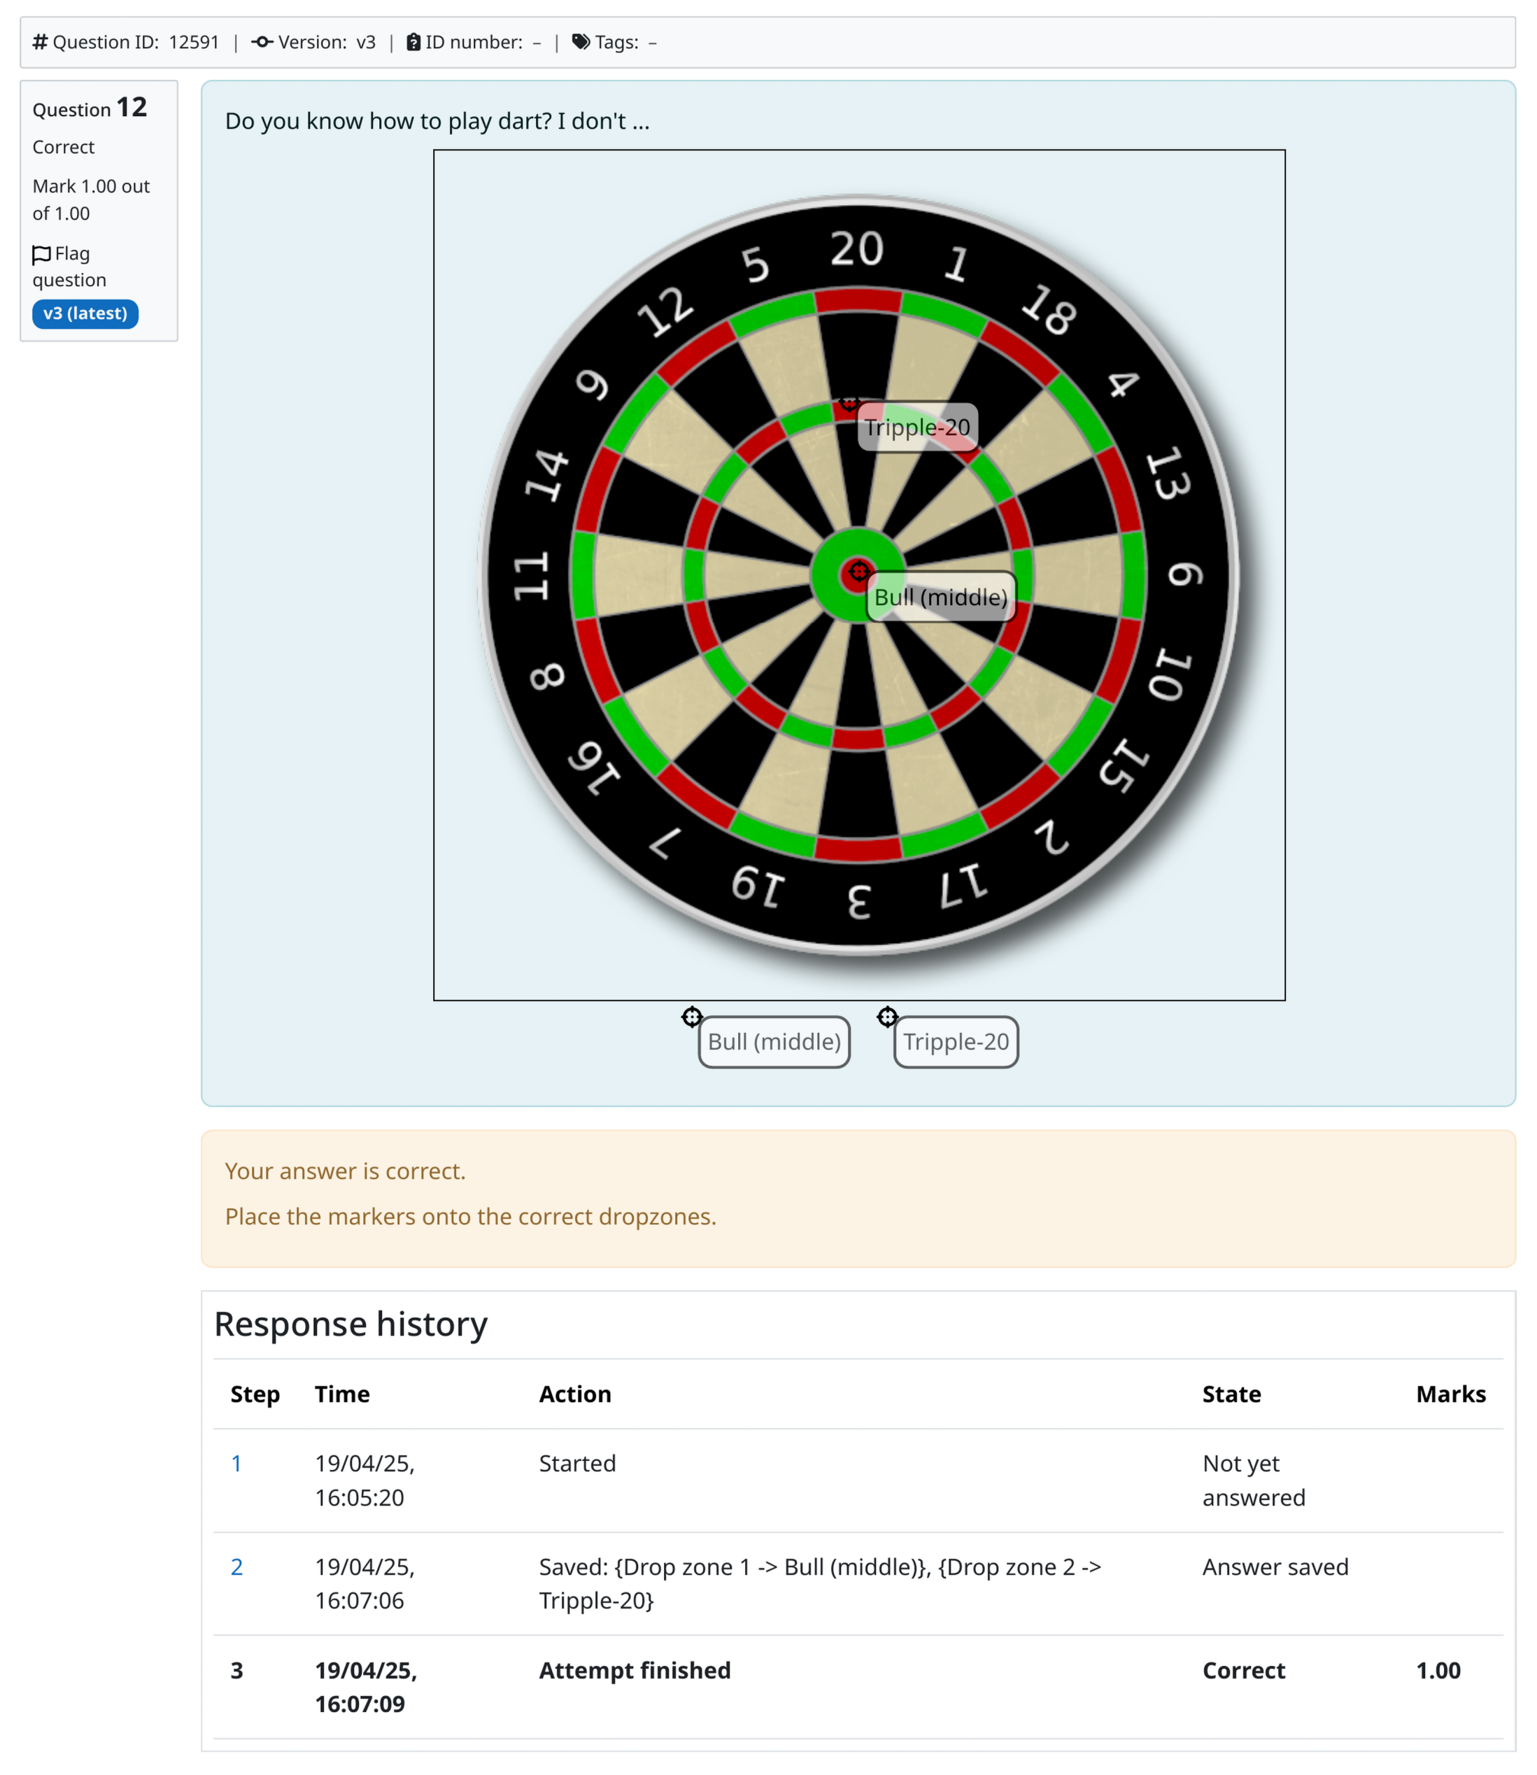Image resolution: width=1537 pixels, height=1775 pixels.
Task: Click the 'Attempt finished' action cell
Action: point(635,1670)
